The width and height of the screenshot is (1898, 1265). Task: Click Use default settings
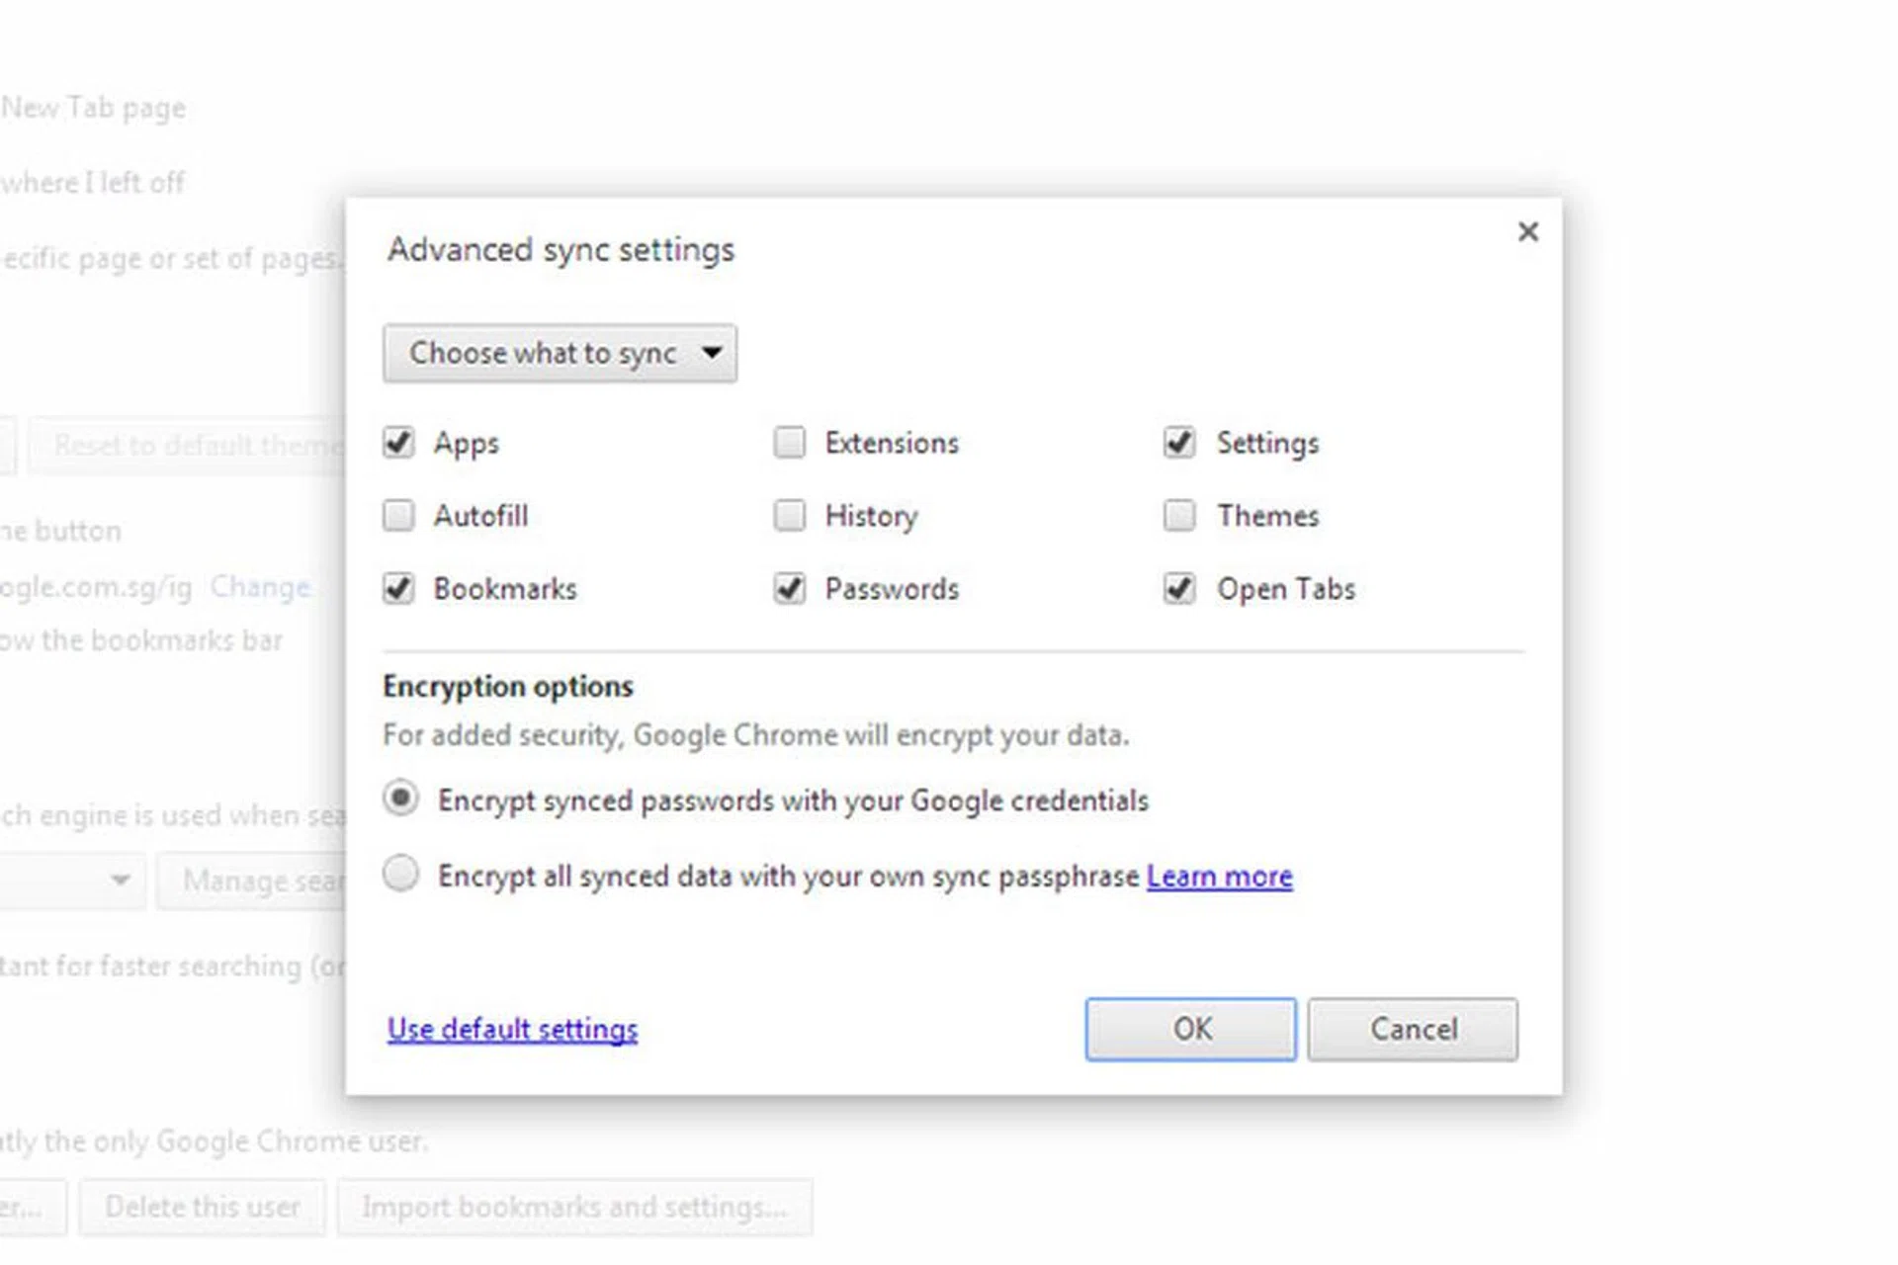tap(511, 1029)
